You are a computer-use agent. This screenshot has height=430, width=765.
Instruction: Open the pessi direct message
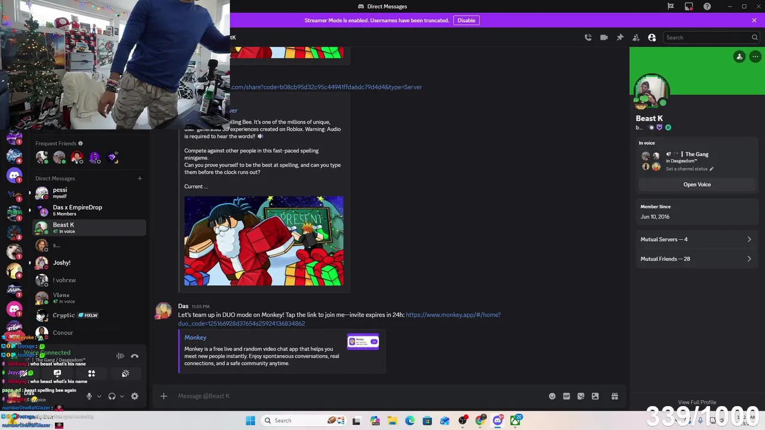point(89,193)
